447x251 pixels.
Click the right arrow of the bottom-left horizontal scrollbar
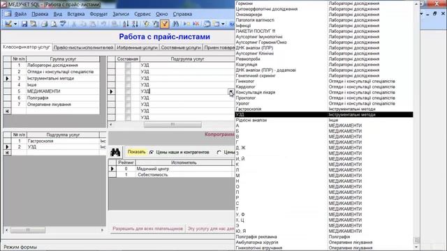click(x=102, y=230)
